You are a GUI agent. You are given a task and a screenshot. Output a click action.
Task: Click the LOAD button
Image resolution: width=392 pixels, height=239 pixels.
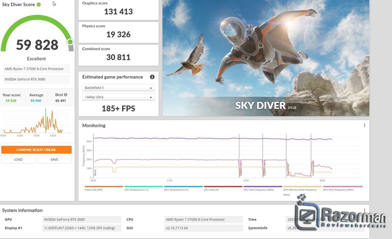tap(18, 159)
